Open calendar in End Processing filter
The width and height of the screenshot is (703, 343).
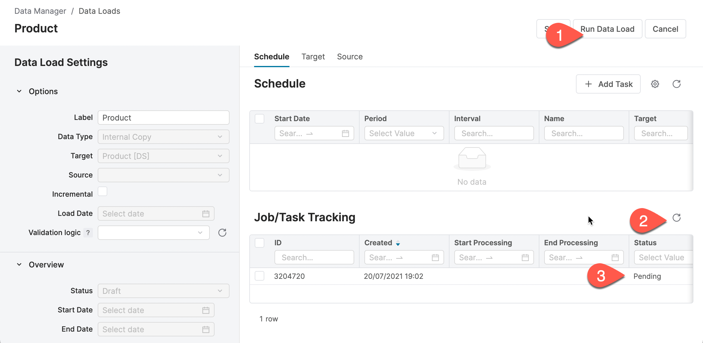point(615,258)
